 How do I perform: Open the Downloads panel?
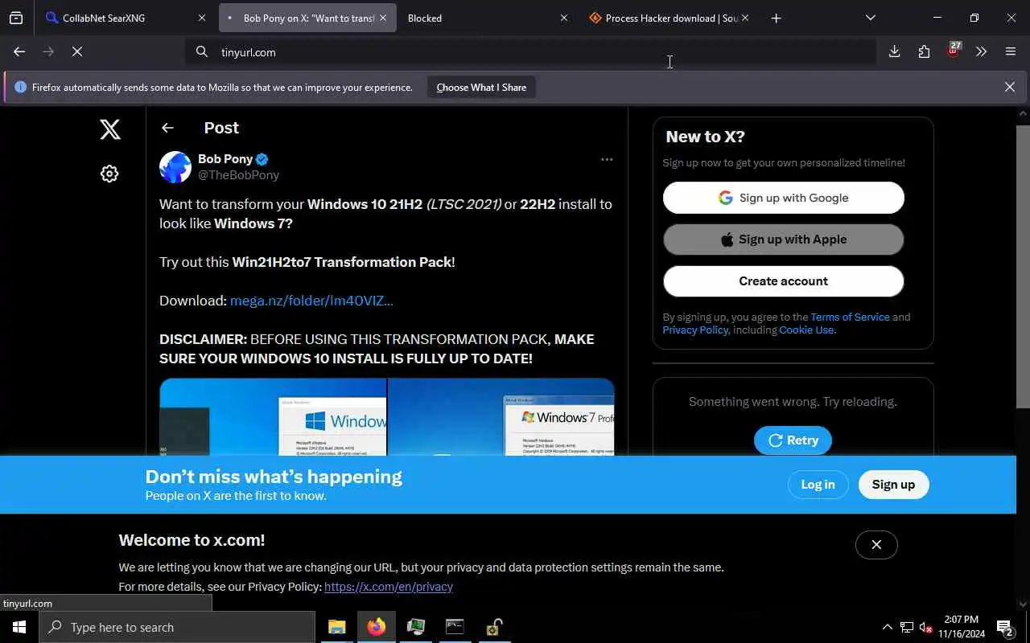click(894, 51)
